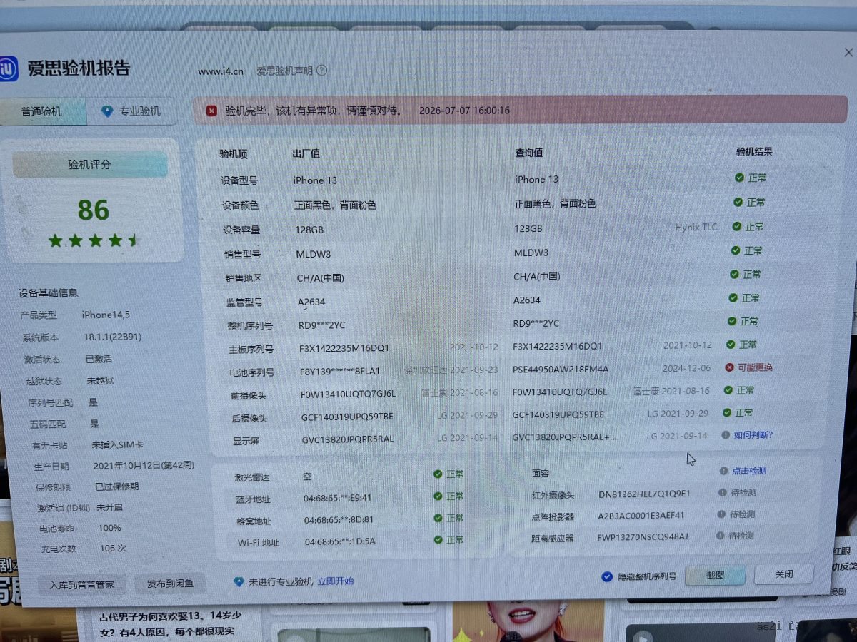Click the 系统版本 value 18.1.1(22B91)

114,337
